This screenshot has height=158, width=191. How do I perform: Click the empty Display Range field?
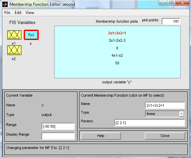pyautogui.click(x=58, y=136)
